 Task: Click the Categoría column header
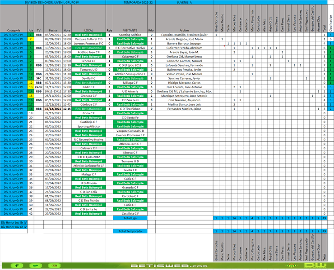14,31
